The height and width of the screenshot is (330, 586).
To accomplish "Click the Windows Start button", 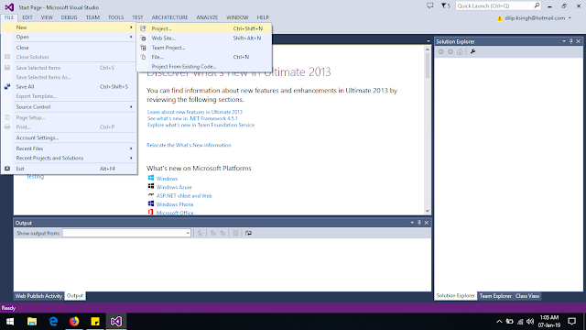I will pos(10,322).
